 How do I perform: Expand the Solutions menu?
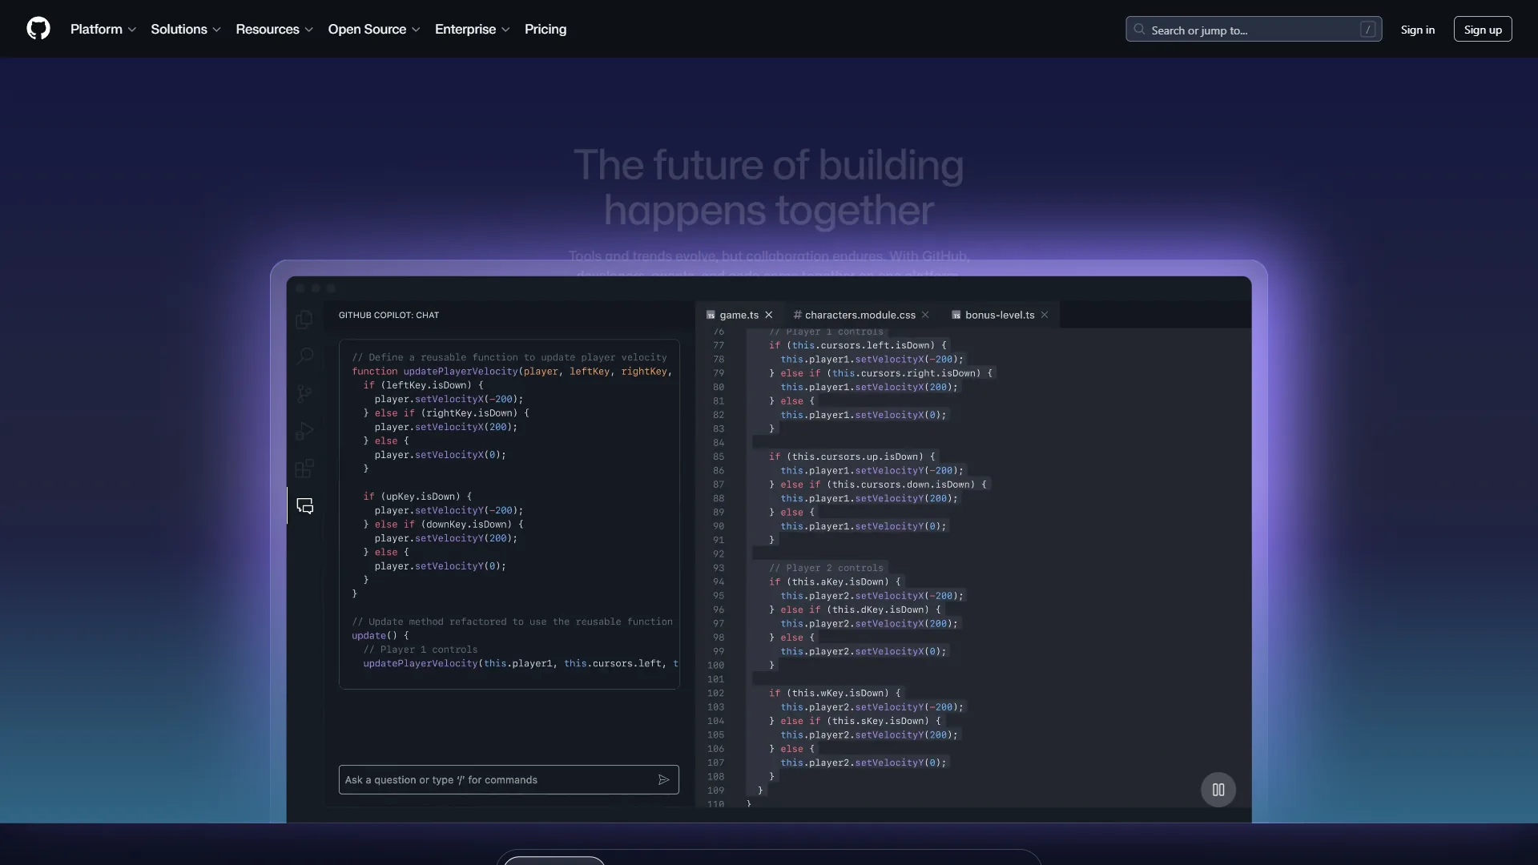coord(186,29)
